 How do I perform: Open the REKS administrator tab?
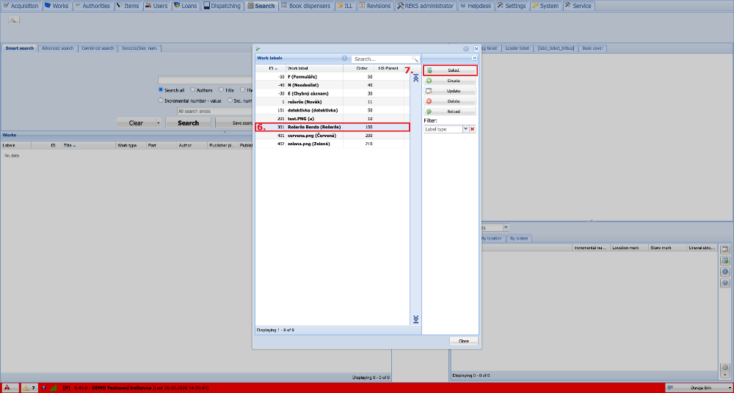pos(426,6)
